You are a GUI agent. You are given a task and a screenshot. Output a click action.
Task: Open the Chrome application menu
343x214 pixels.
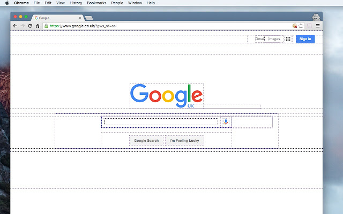21,3
